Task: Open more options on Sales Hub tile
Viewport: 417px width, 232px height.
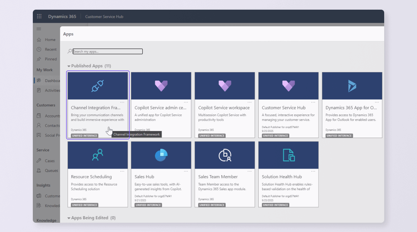Action: click(186, 171)
